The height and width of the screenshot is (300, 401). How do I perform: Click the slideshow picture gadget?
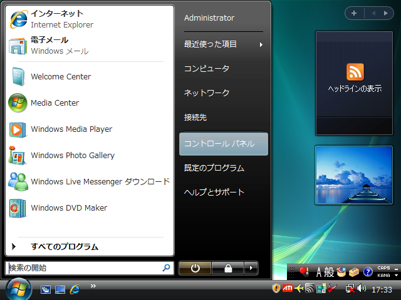(x=354, y=175)
